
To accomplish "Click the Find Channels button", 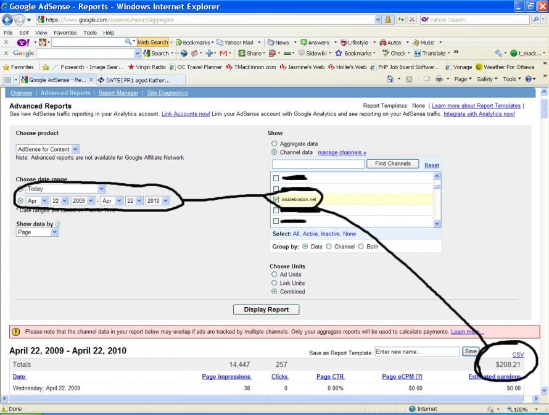I will tap(393, 164).
